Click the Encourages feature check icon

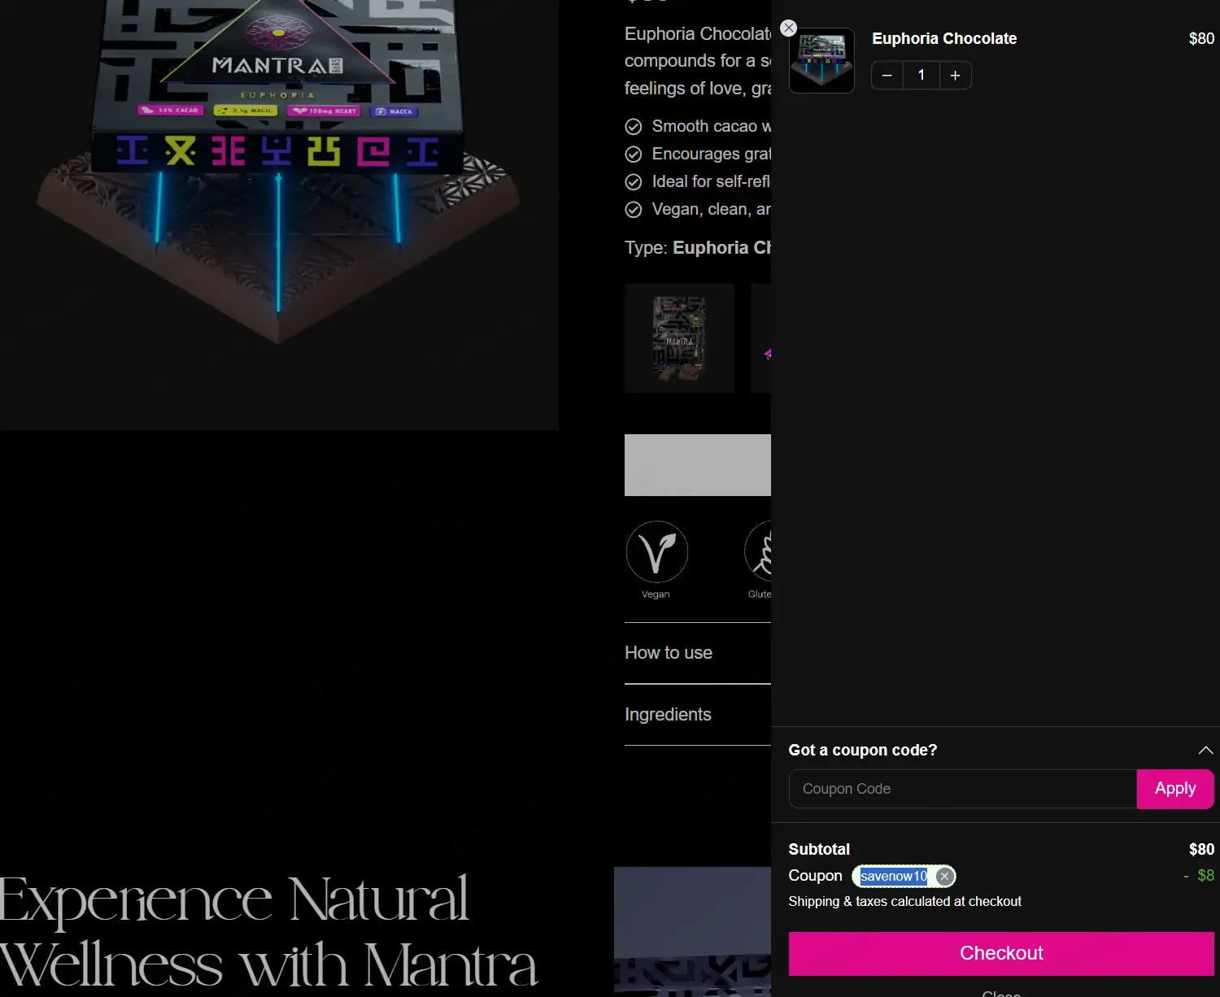pos(634,155)
